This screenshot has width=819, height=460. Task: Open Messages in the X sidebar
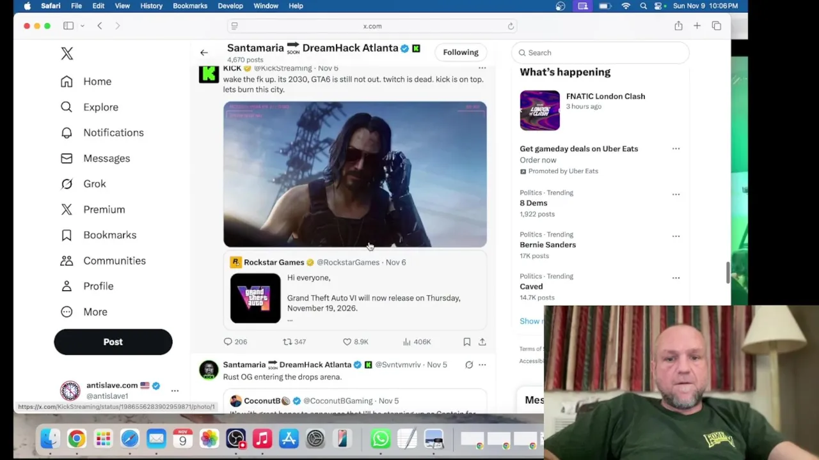[x=95, y=158]
